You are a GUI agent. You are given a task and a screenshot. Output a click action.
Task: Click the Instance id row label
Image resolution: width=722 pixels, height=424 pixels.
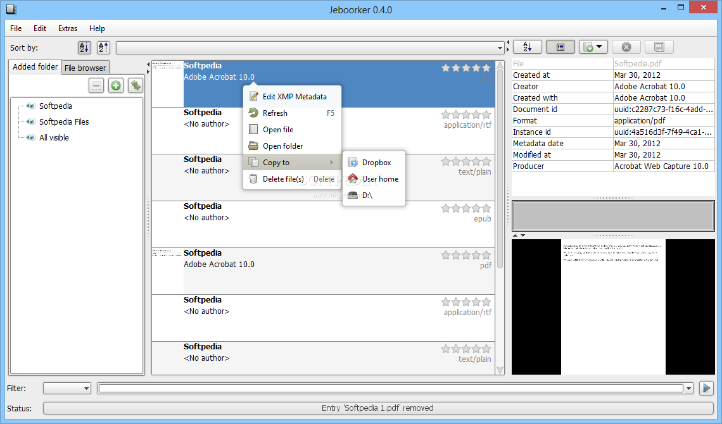[x=562, y=132]
